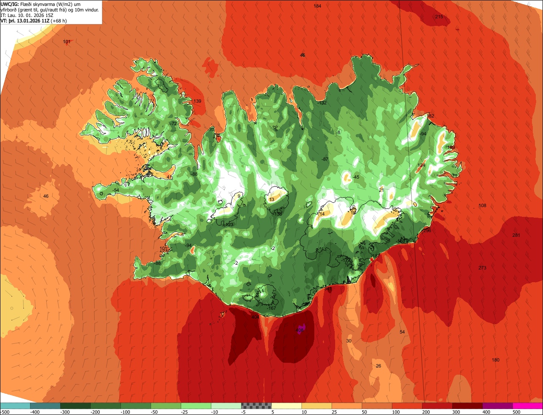Click the flux value 404 near the south coast

pyautogui.click(x=255, y=317)
